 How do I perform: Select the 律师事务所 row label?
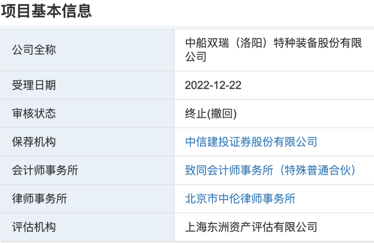[x=39, y=199]
